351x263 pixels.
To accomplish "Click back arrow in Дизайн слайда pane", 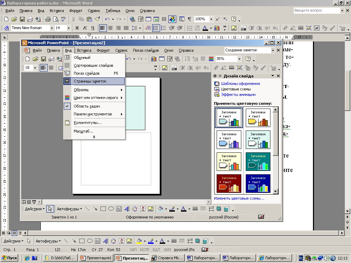I will pyautogui.click(x=215, y=76).
